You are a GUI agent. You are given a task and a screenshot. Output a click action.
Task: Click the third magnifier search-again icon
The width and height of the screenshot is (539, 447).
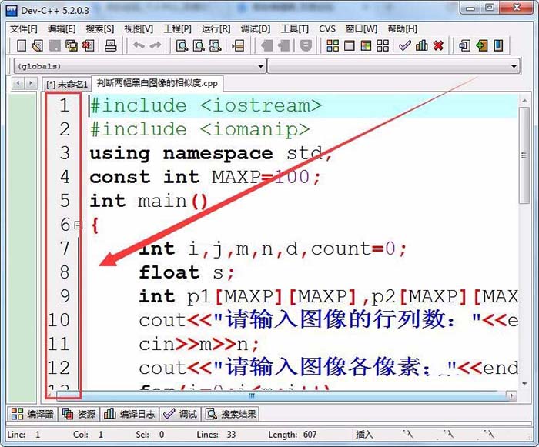pos(215,45)
